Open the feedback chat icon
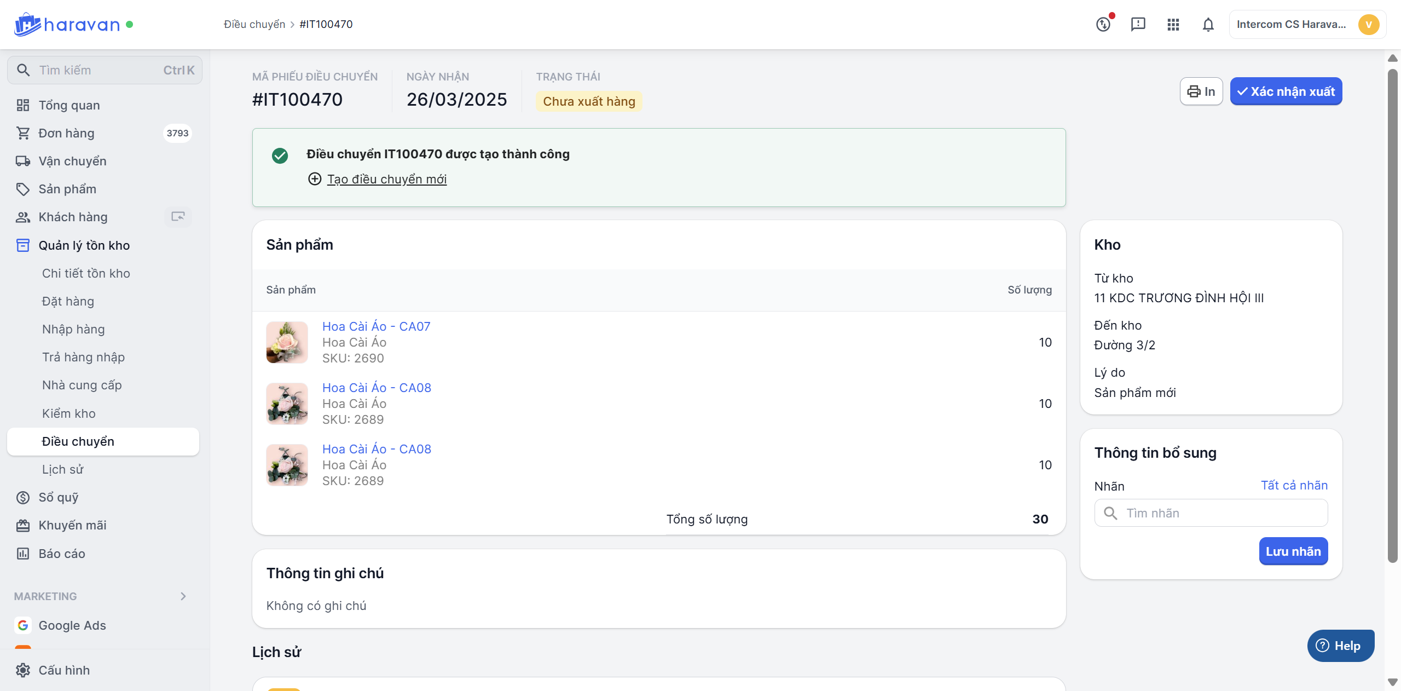 coord(1138,24)
